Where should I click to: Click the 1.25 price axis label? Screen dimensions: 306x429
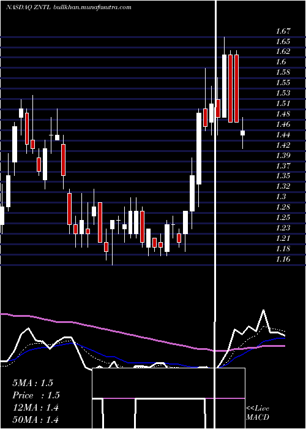pyautogui.click(x=283, y=218)
